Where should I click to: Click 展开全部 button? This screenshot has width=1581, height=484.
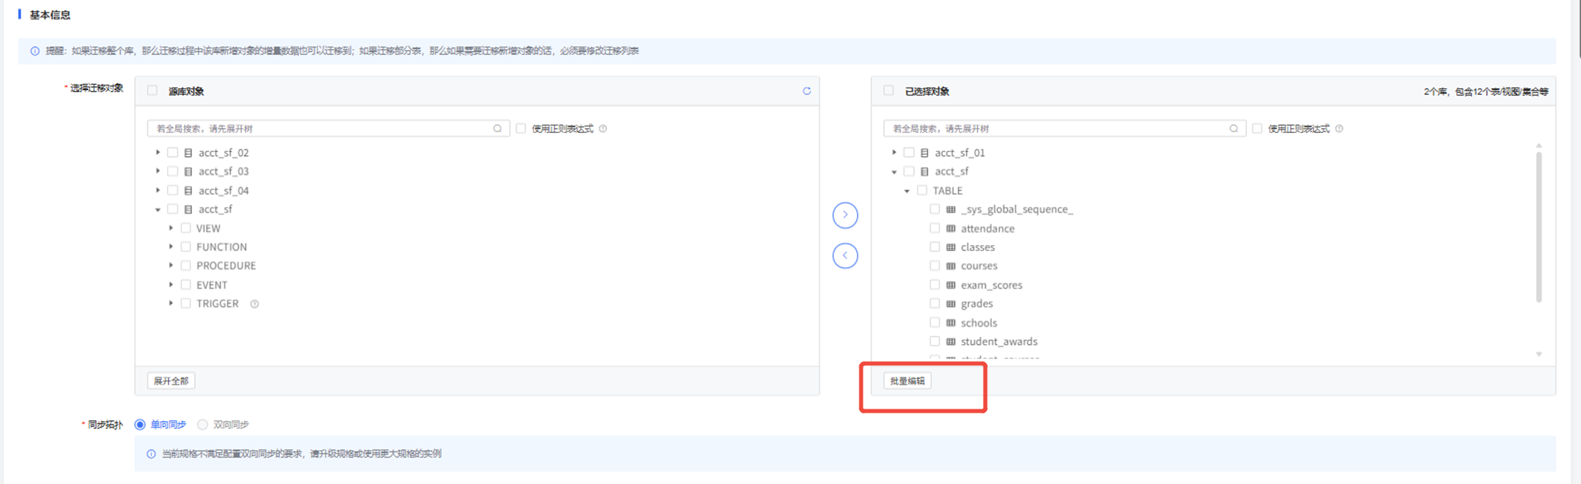pyautogui.click(x=171, y=381)
